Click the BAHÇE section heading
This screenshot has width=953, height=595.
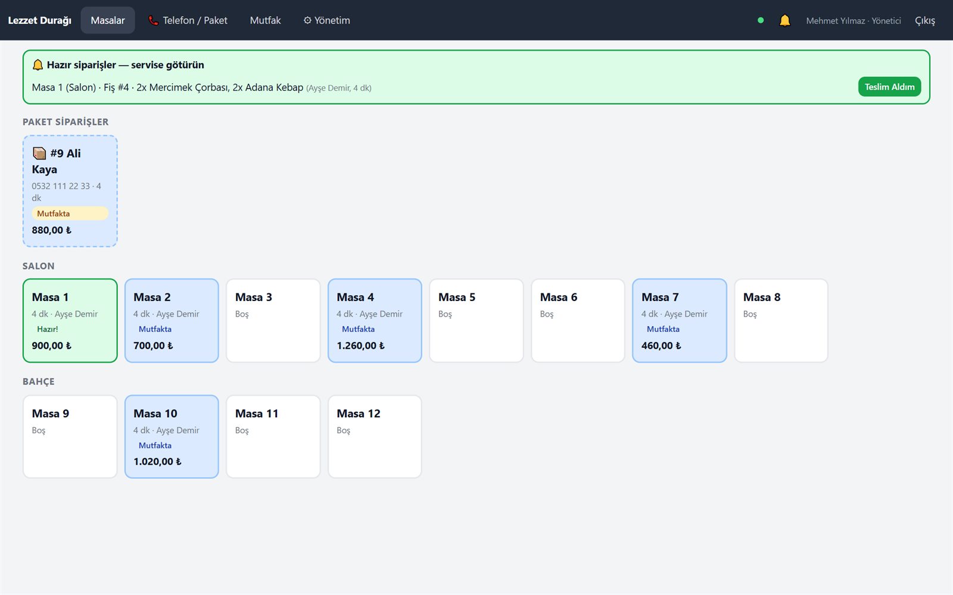(38, 381)
